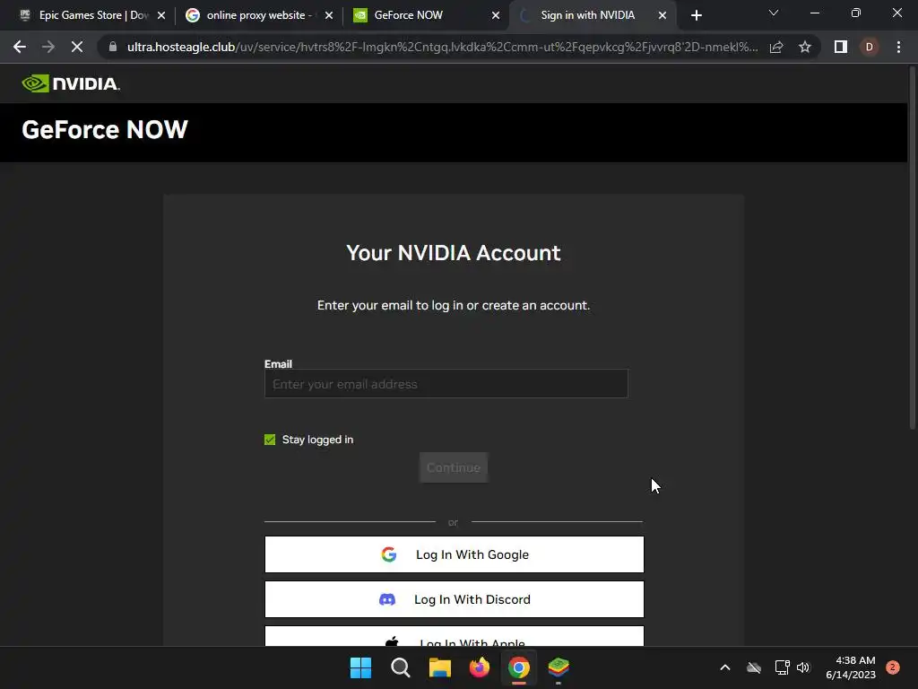This screenshot has width=918, height=689.
Task: Add a new browser tab
Action: click(696, 15)
